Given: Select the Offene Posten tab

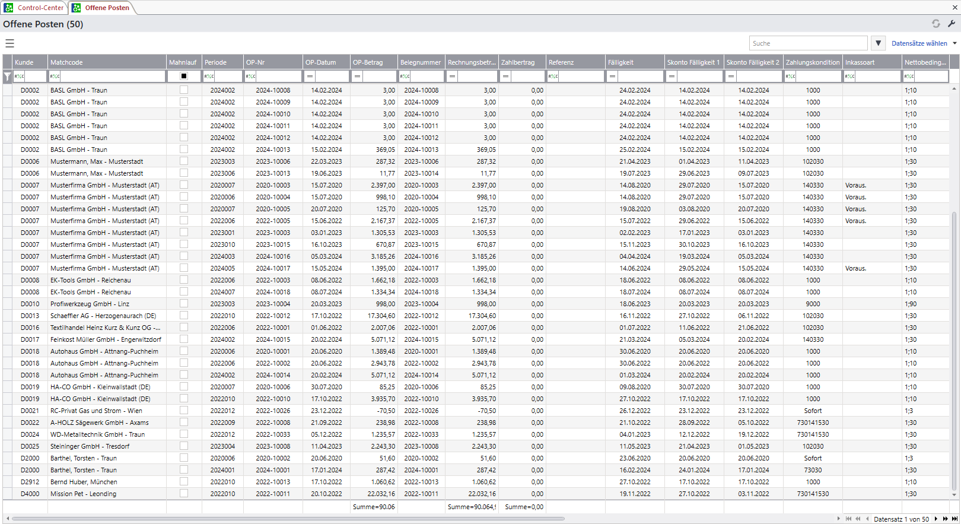Looking at the screenshot, I should pyautogui.click(x=101, y=8).
